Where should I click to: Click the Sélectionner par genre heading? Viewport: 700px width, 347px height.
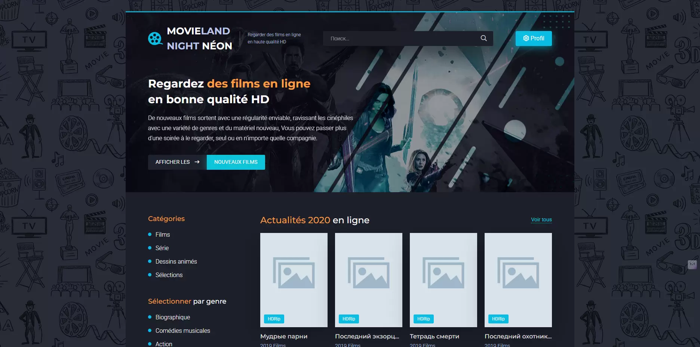pos(187,301)
